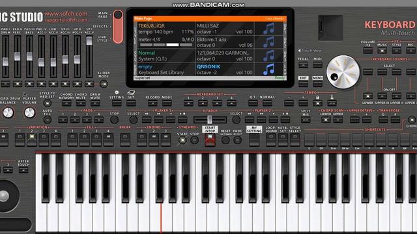Raise Upper Octave with plus button
The width and height of the screenshot is (417, 234).
pyautogui.click(x=366, y=120)
